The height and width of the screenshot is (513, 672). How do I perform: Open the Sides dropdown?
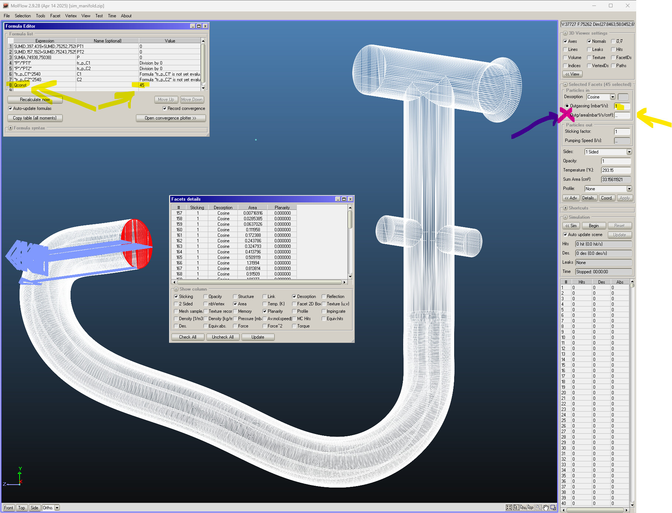click(x=629, y=152)
